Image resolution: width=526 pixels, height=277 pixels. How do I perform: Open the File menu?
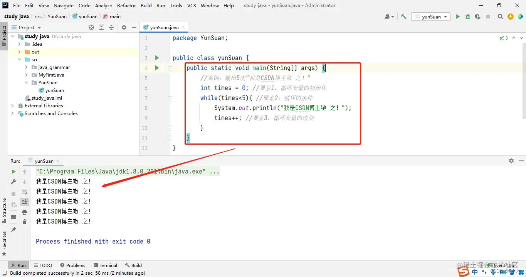[x=17, y=5]
